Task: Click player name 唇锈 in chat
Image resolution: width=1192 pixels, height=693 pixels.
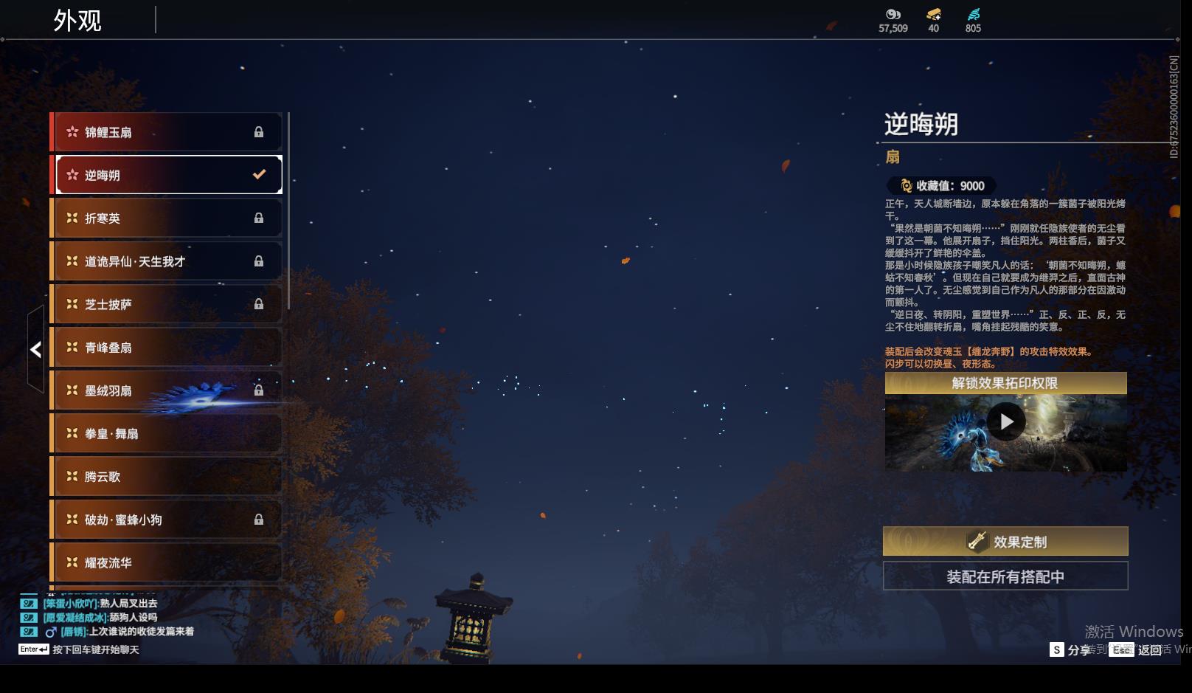Action: tap(74, 632)
